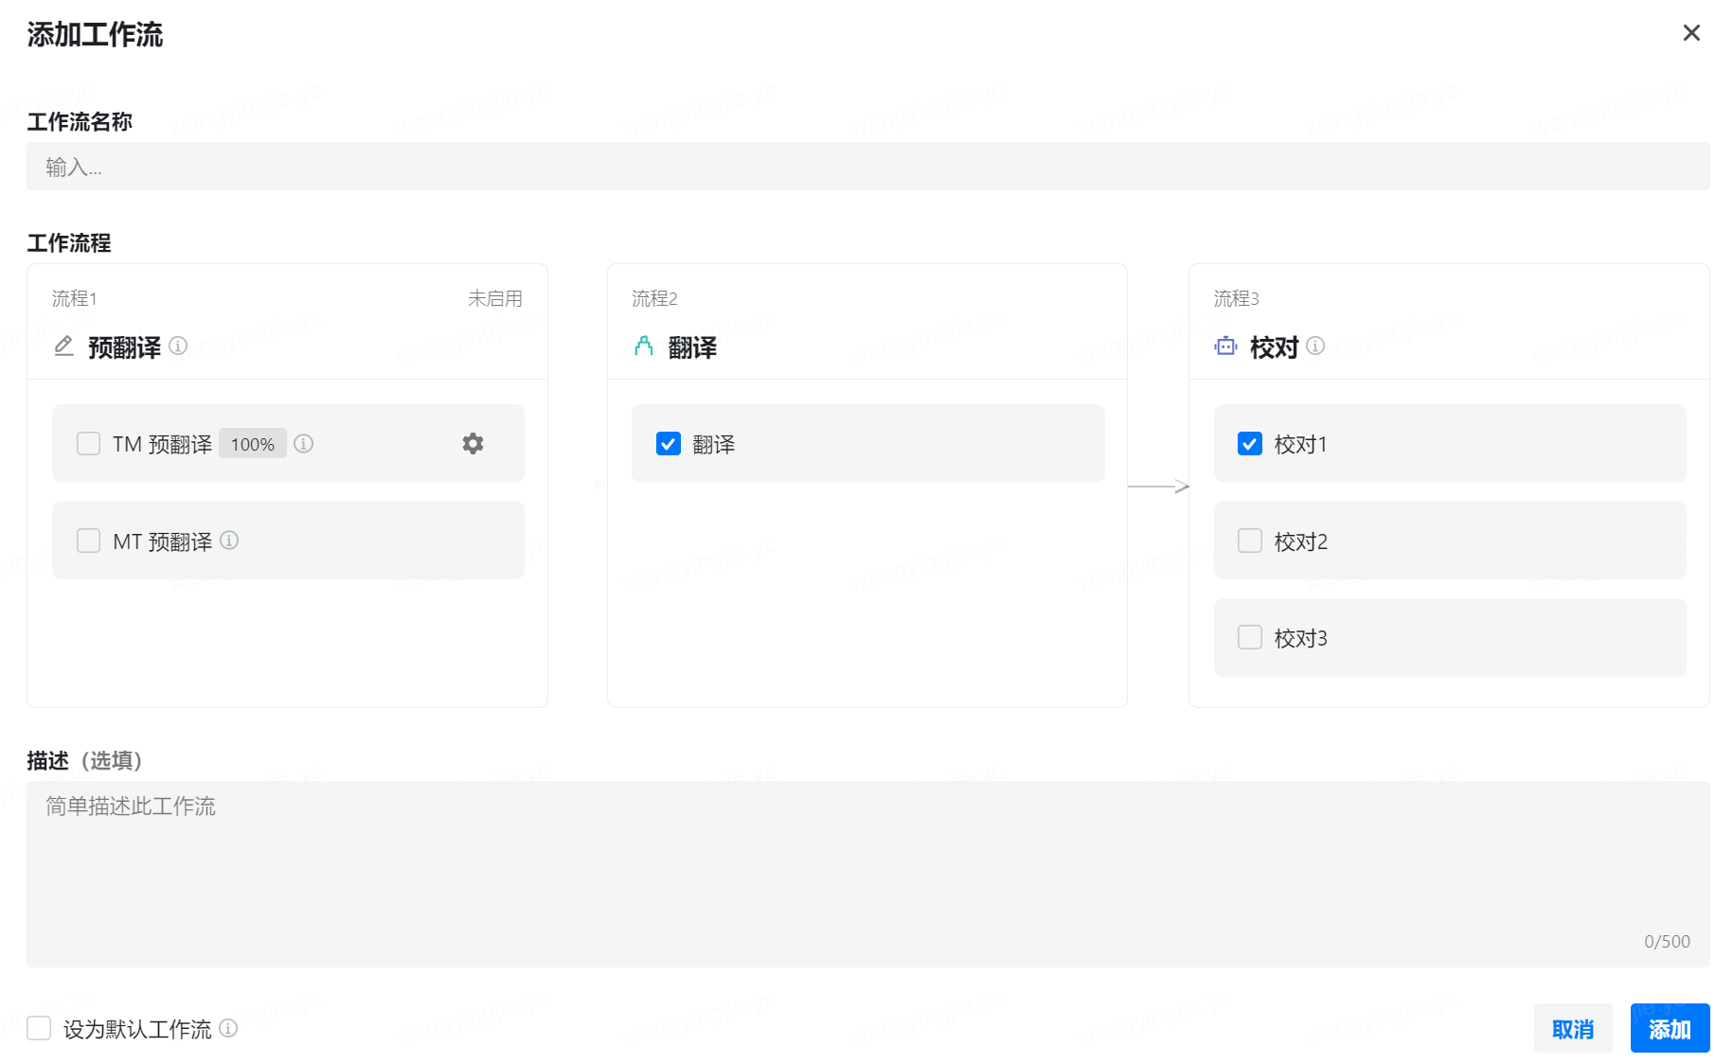Click the gear settings icon for TM 预翻译

(x=473, y=444)
